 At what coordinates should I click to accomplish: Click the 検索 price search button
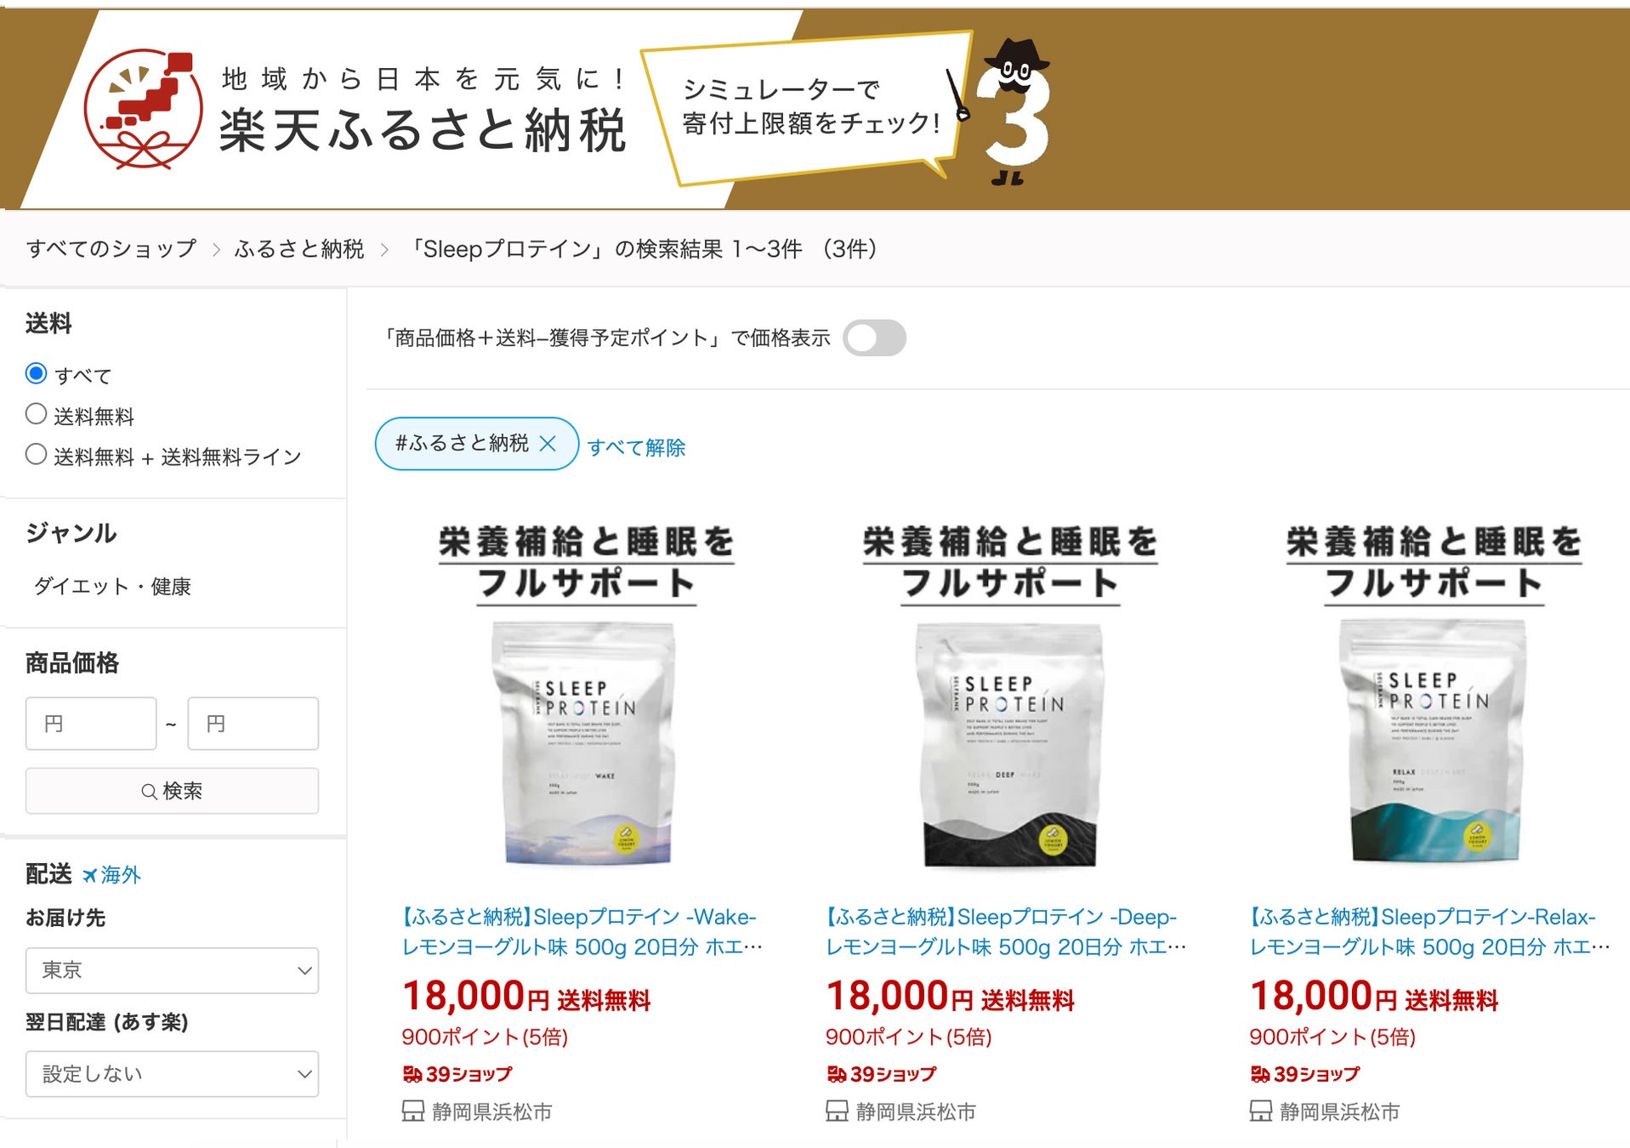172,791
